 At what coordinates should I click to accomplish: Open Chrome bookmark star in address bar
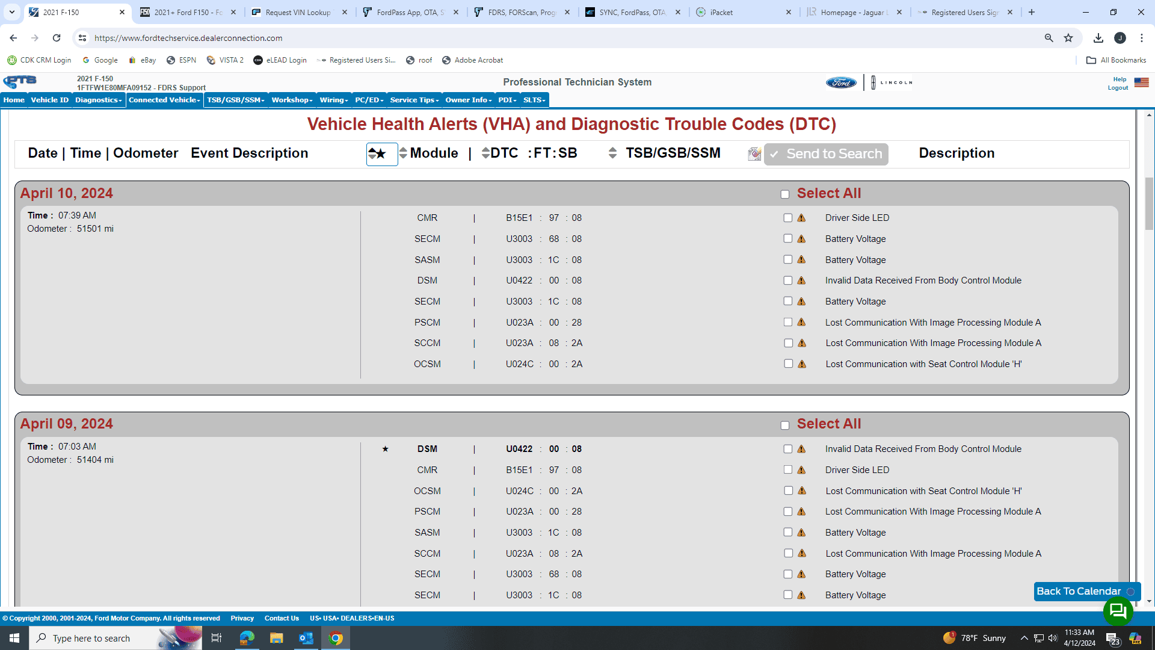point(1069,38)
